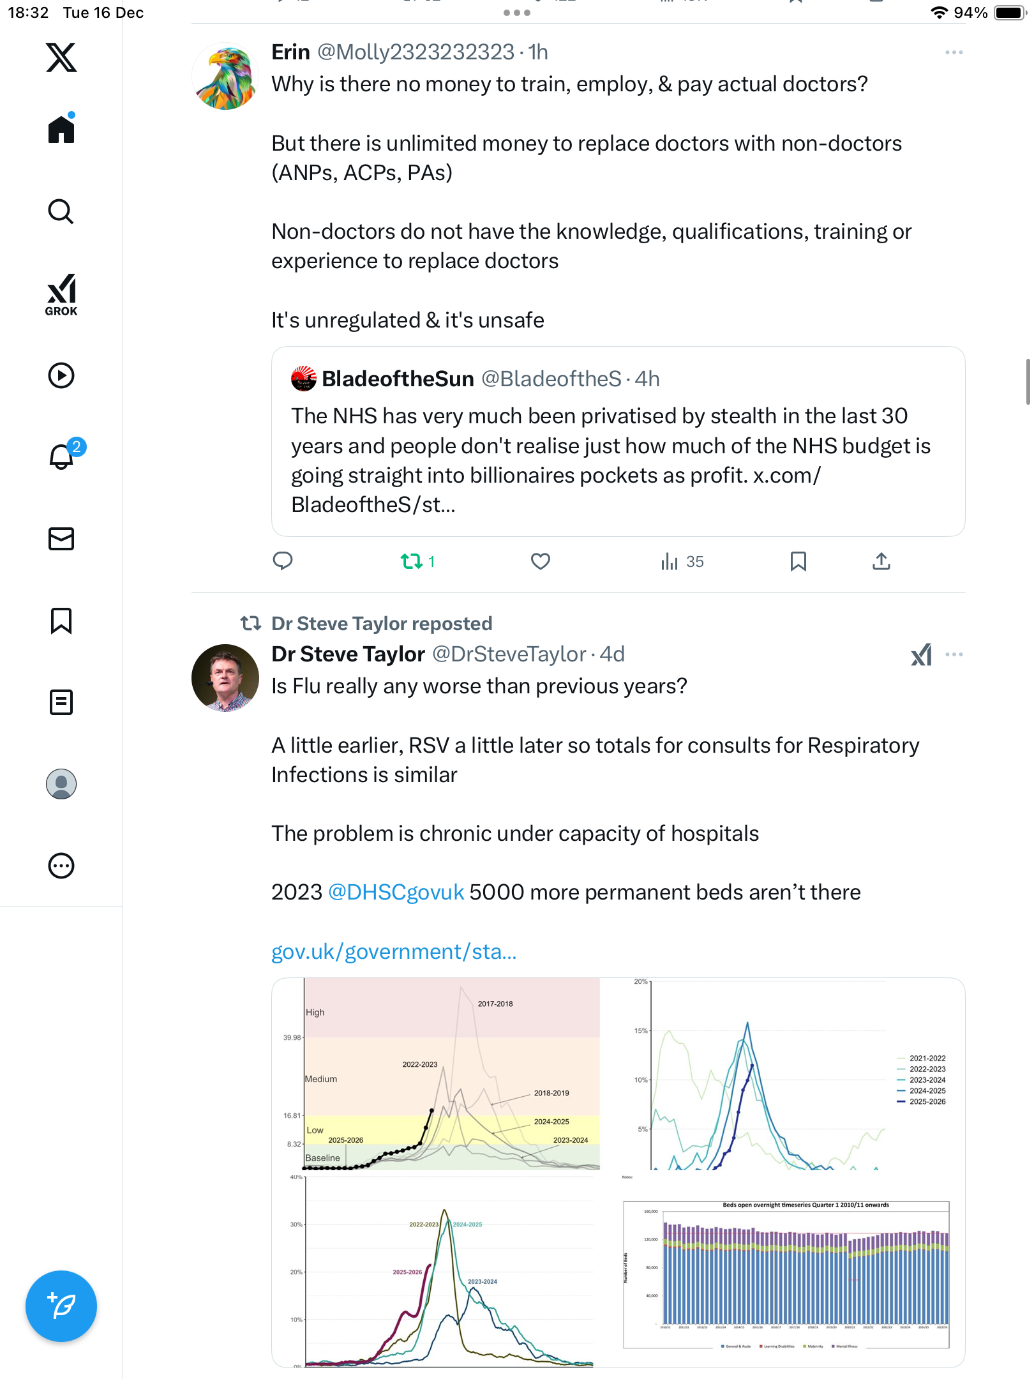
Task: Open the Home feed icon
Action: [61, 130]
